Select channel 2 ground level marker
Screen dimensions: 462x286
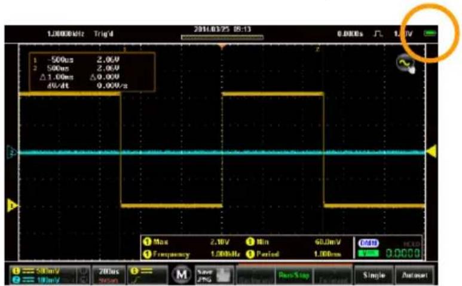tap(12, 153)
